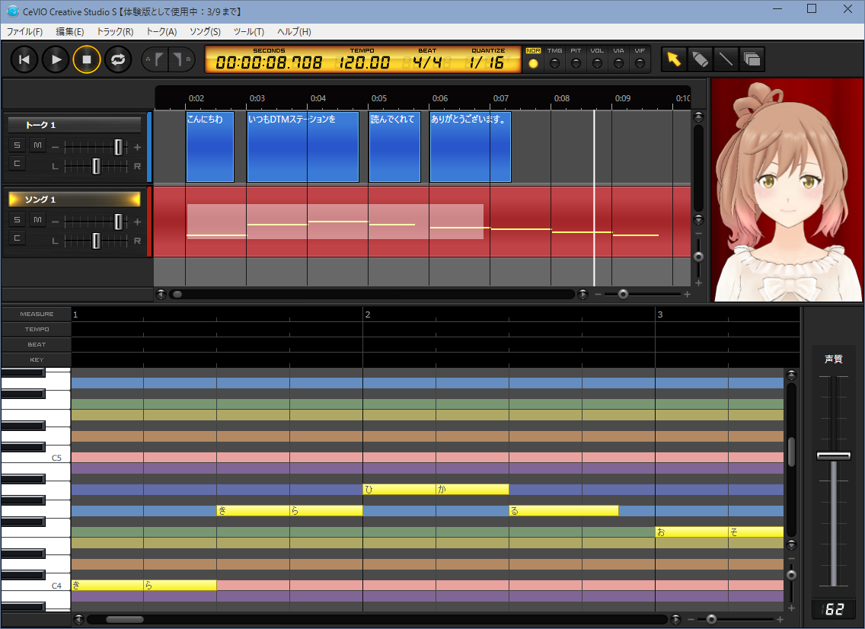The height and width of the screenshot is (629, 865).
Task: Select the トーク 1 track header
Action: click(x=74, y=125)
